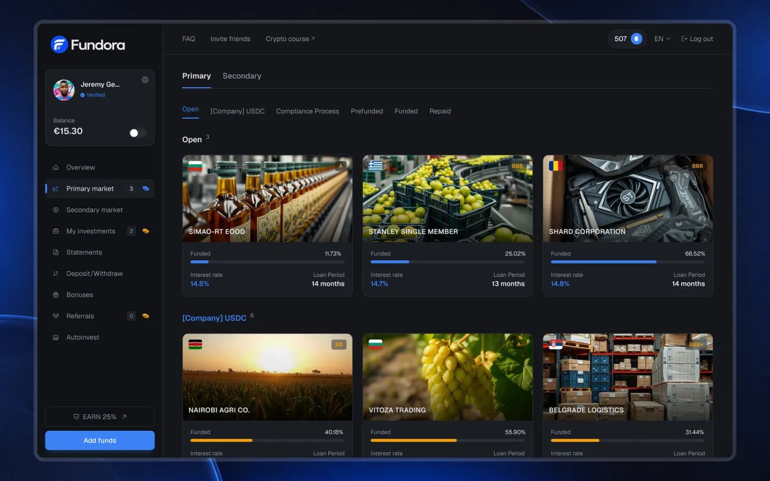Screen dimensions: 770x481
Task: Open the SIMAO-RT EOOD loan card image
Action: tap(267, 199)
